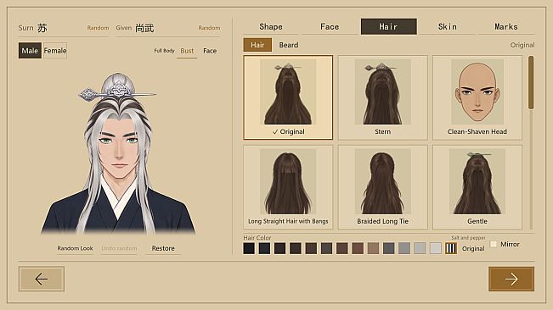This screenshot has height=310, width=553.
Task: Open the Skin tab
Action: (447, 27)
